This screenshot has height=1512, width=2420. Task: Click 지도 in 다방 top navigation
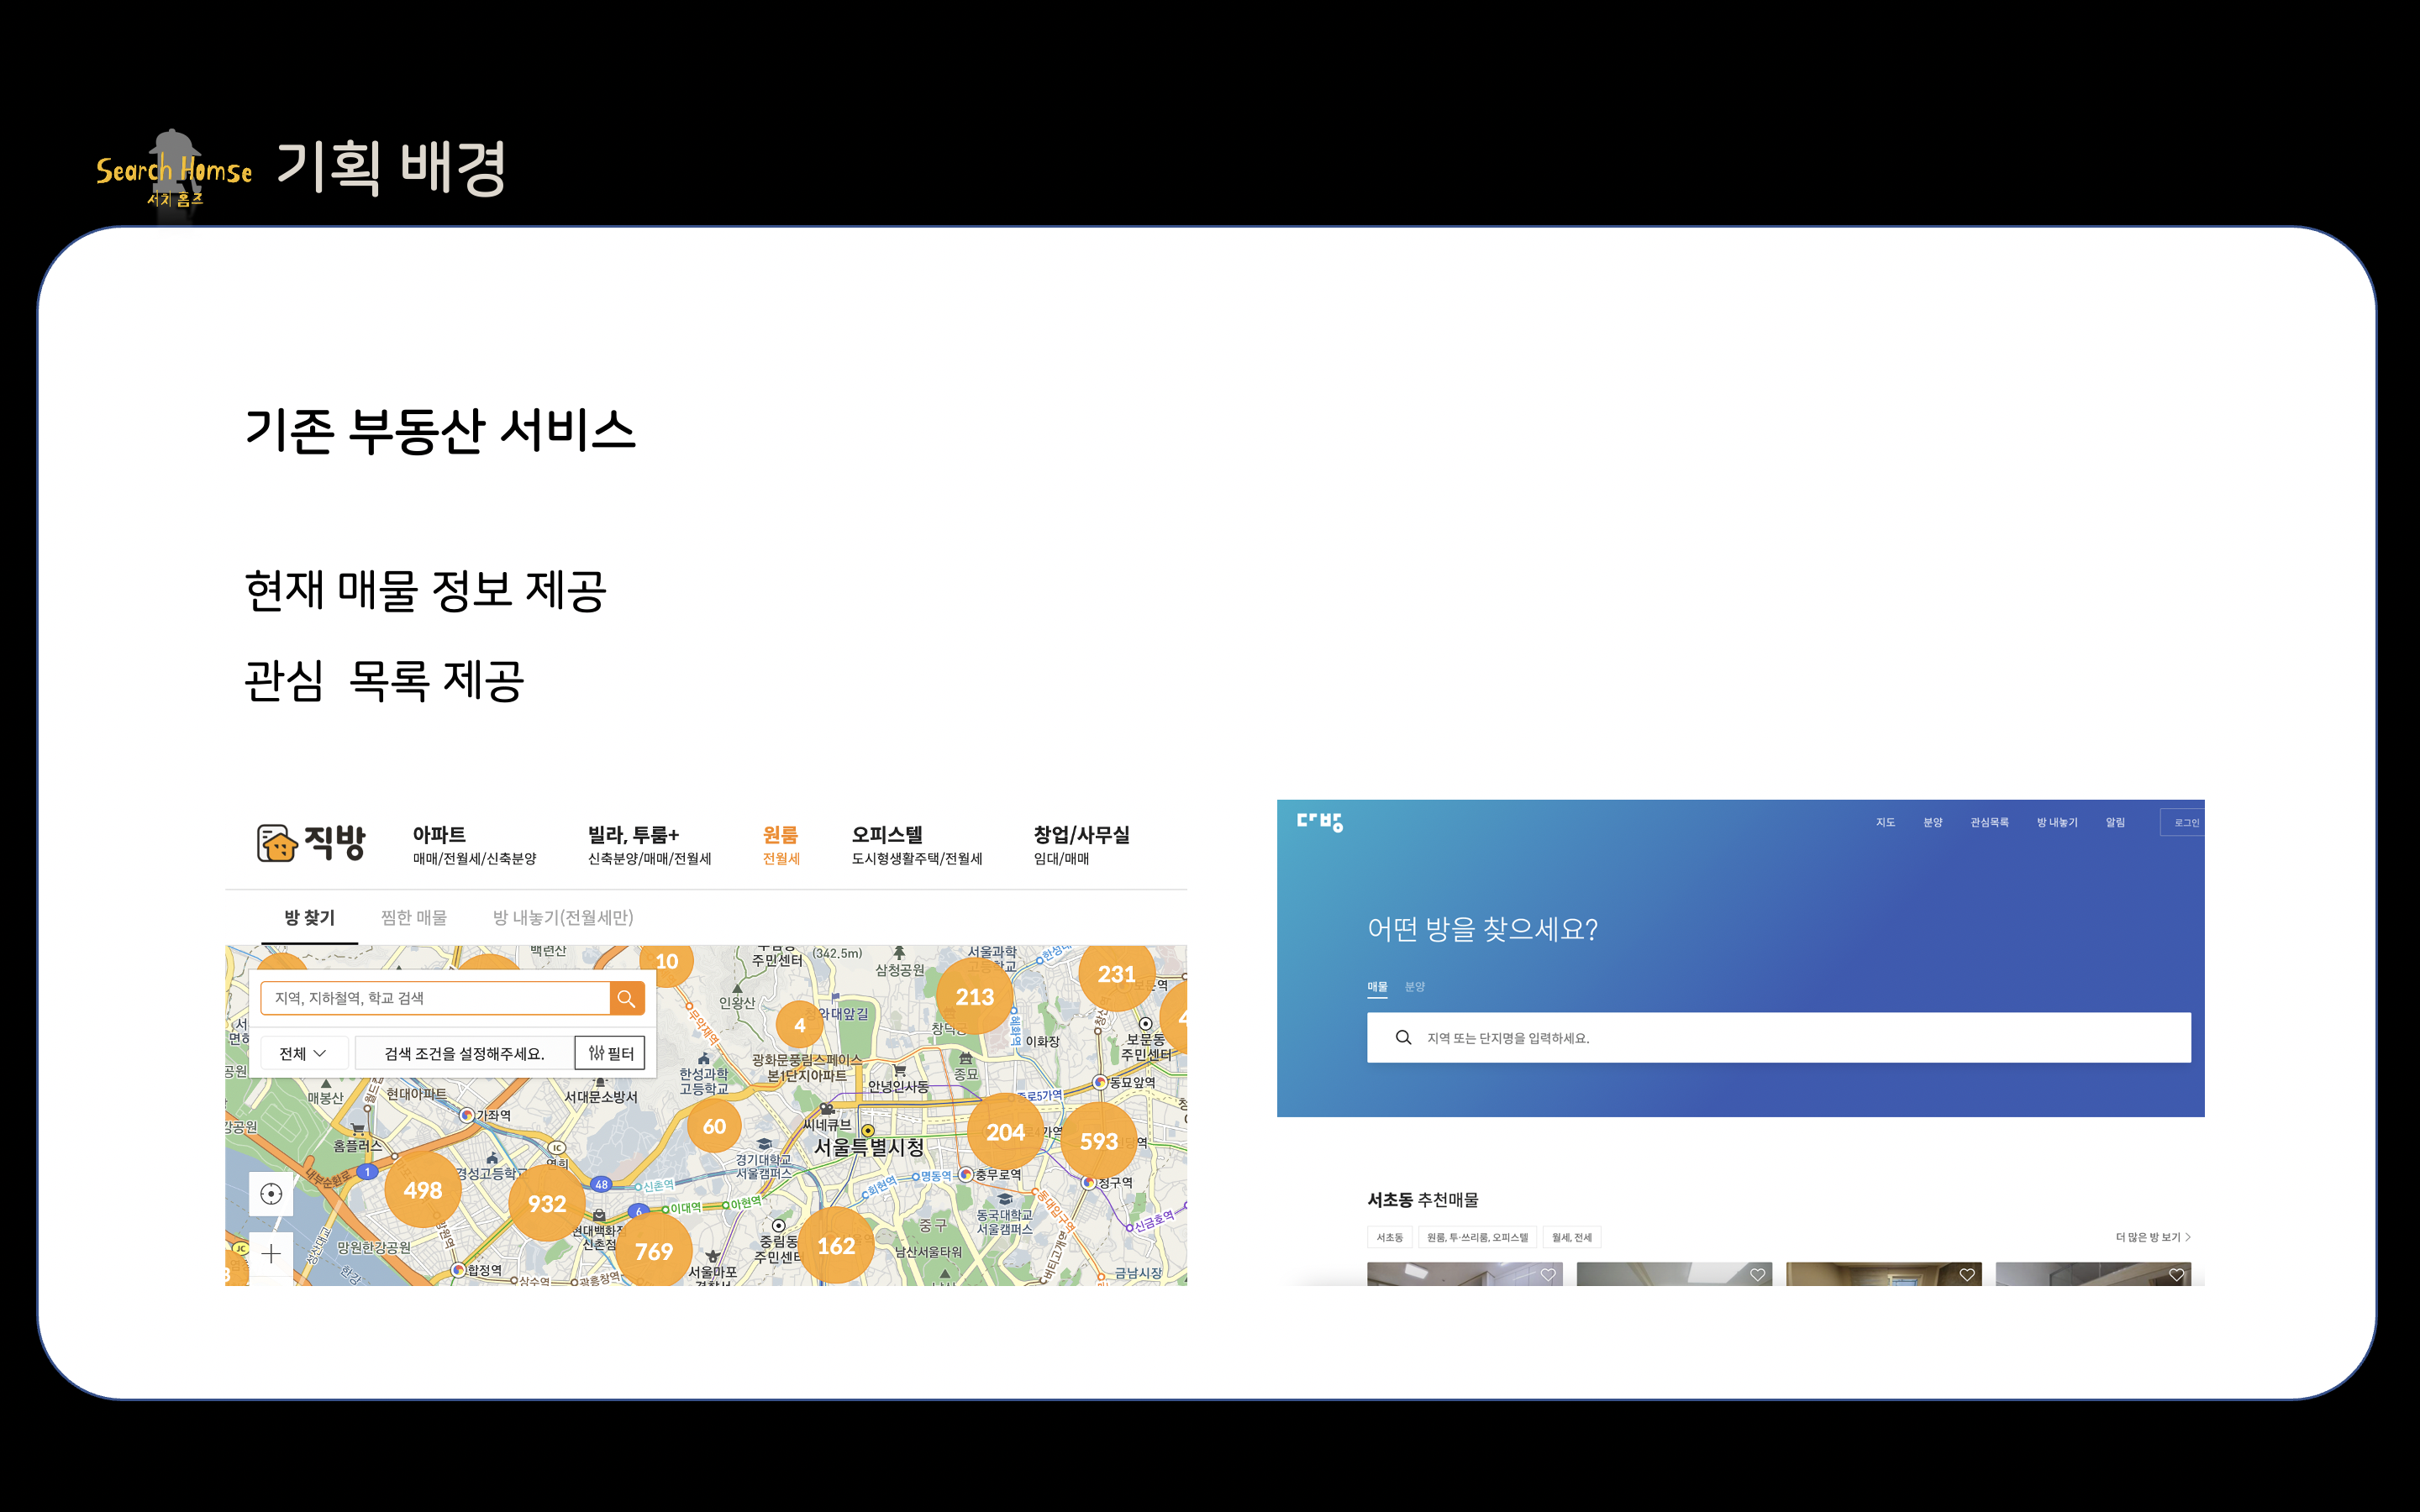(x=1885, y=822)
